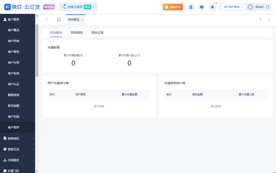Click the 模板市场 button
The image size is (276, 173).
tap(173, 7)
